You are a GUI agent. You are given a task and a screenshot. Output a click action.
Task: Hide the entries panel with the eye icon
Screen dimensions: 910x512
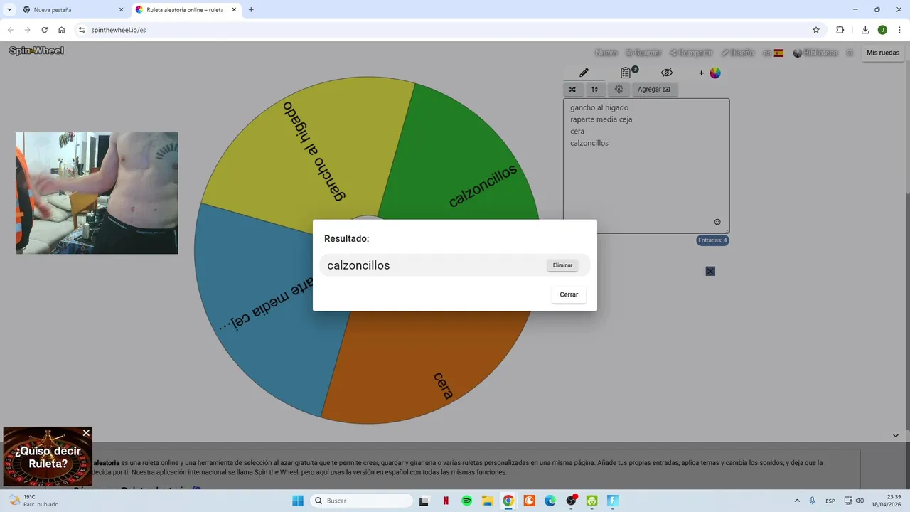pyautogui.click(x=666, y=73)
